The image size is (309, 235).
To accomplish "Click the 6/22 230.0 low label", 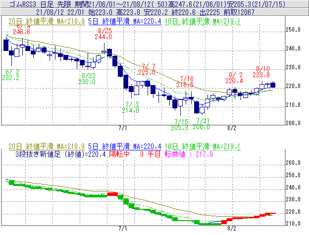I will click(x=87, y=79).
